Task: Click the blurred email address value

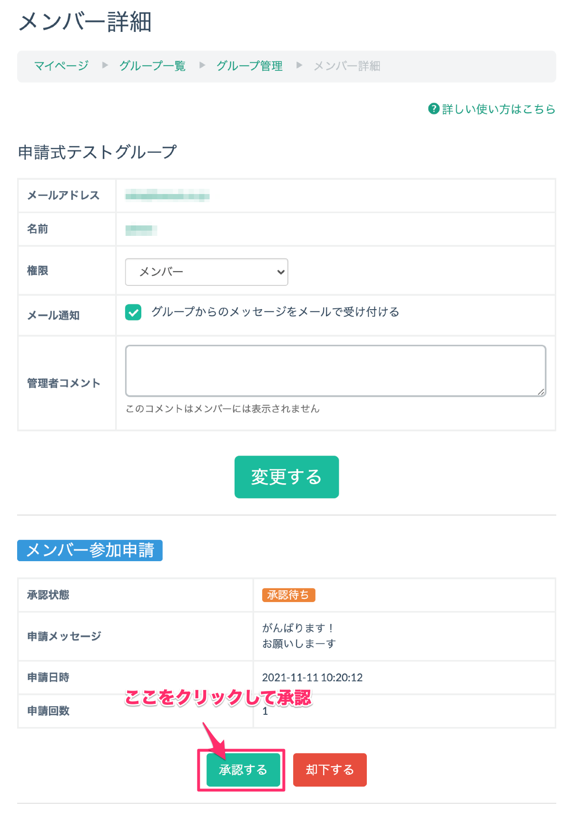Action: tap(167, 195)
